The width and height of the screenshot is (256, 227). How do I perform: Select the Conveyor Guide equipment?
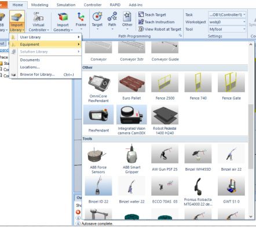click(x=165, y=52)
